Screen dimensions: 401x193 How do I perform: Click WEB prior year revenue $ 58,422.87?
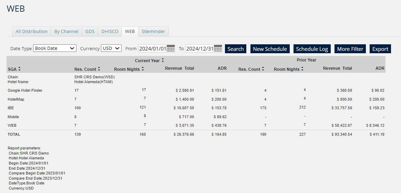point(342,125)
